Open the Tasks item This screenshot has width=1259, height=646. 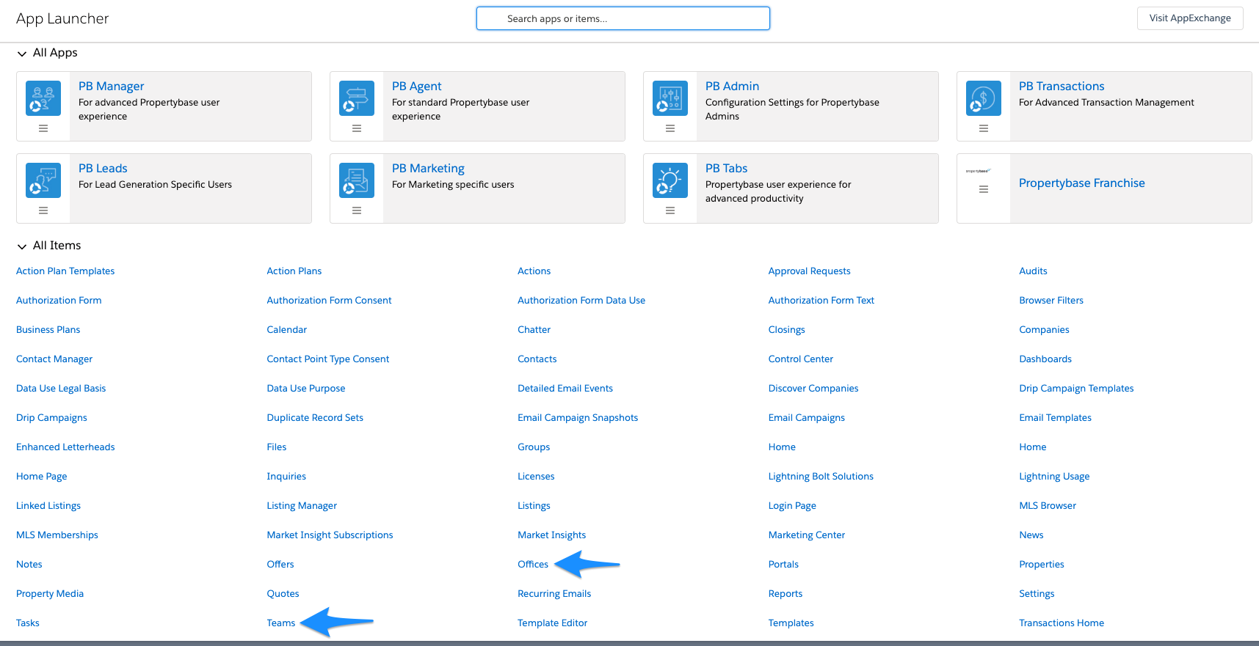click(x=28, y=623)
